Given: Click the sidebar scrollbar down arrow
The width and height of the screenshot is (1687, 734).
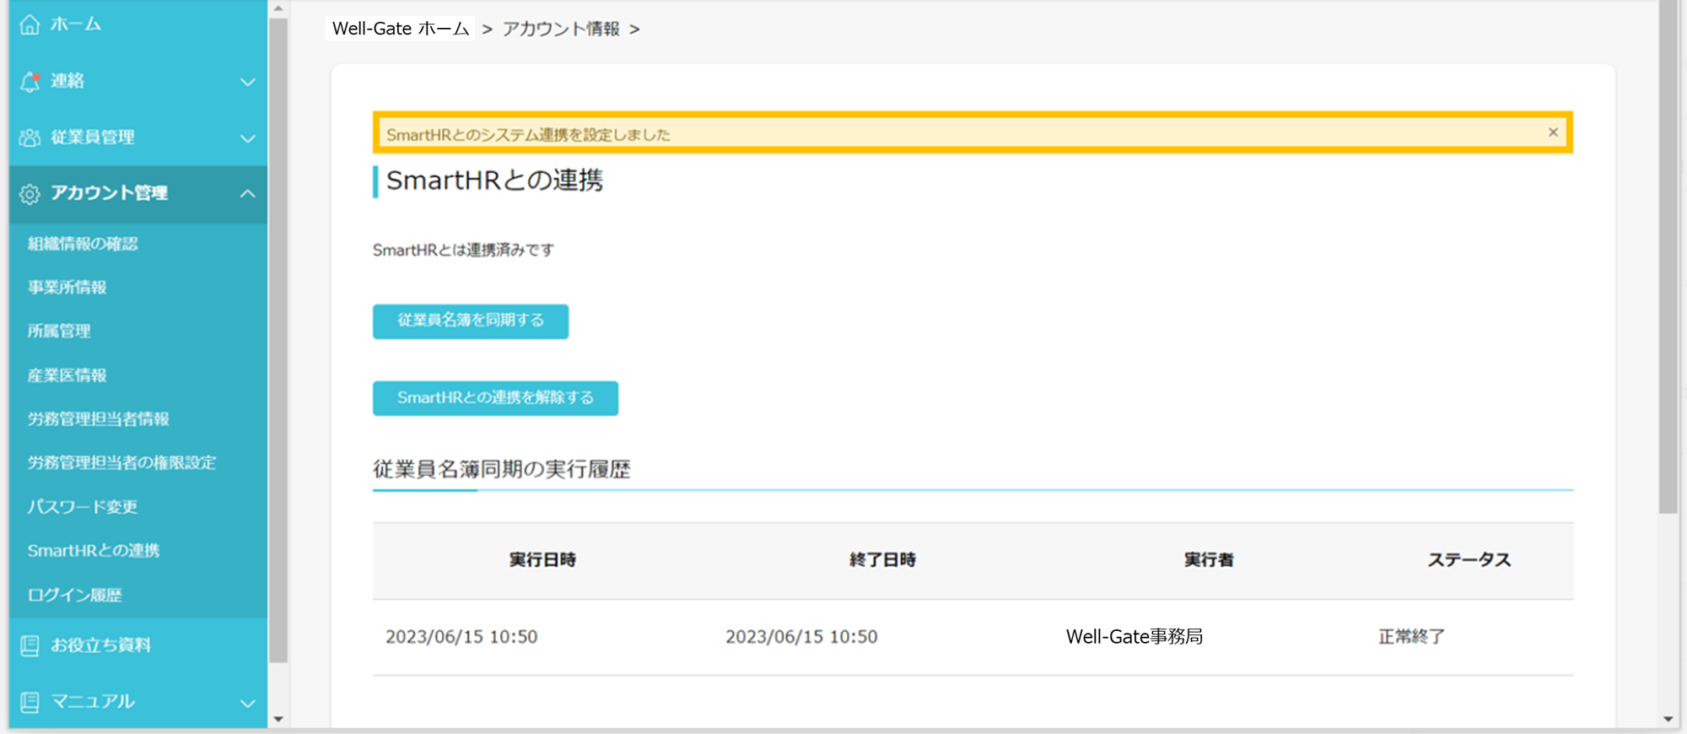Looking at the screenshot, I should pos(278,720).
